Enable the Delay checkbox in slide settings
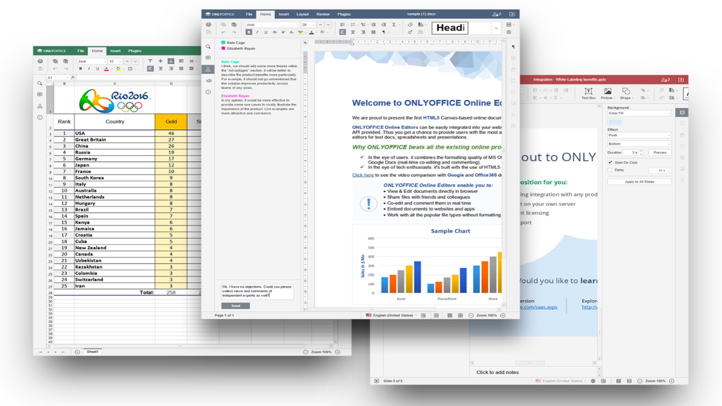The height and width of the screenshot is (406, 722). [x=610, y=170]
